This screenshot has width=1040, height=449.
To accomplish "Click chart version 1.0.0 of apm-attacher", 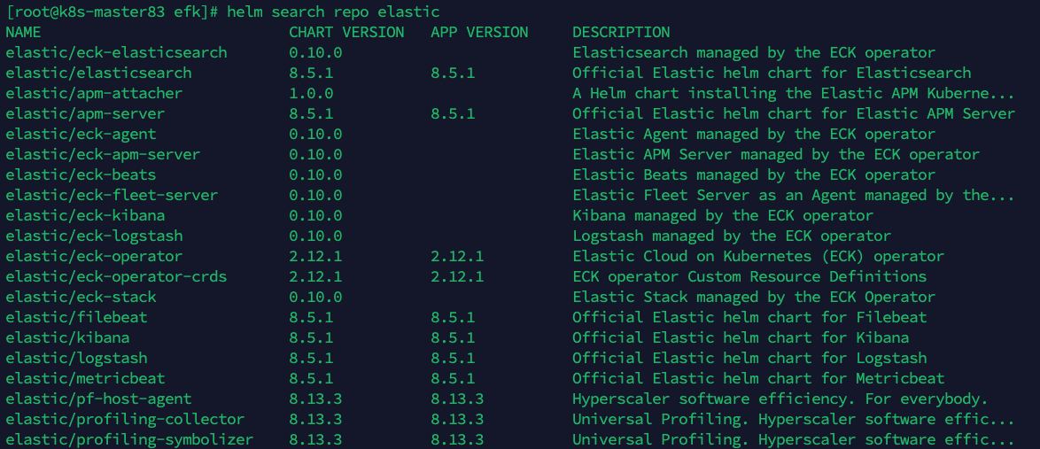I will pyautogui.click(x=311, y=94).
